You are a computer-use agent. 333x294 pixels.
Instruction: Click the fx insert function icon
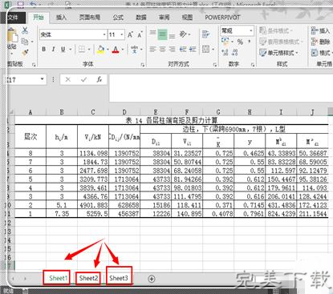click(99, 79)
